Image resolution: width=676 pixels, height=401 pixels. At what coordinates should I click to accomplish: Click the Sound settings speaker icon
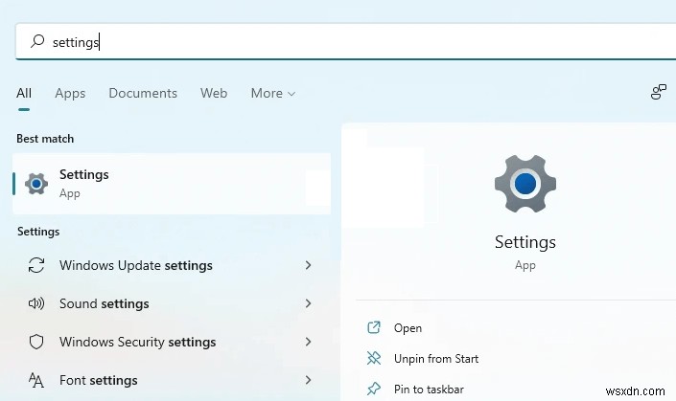(x=36, y=303)
